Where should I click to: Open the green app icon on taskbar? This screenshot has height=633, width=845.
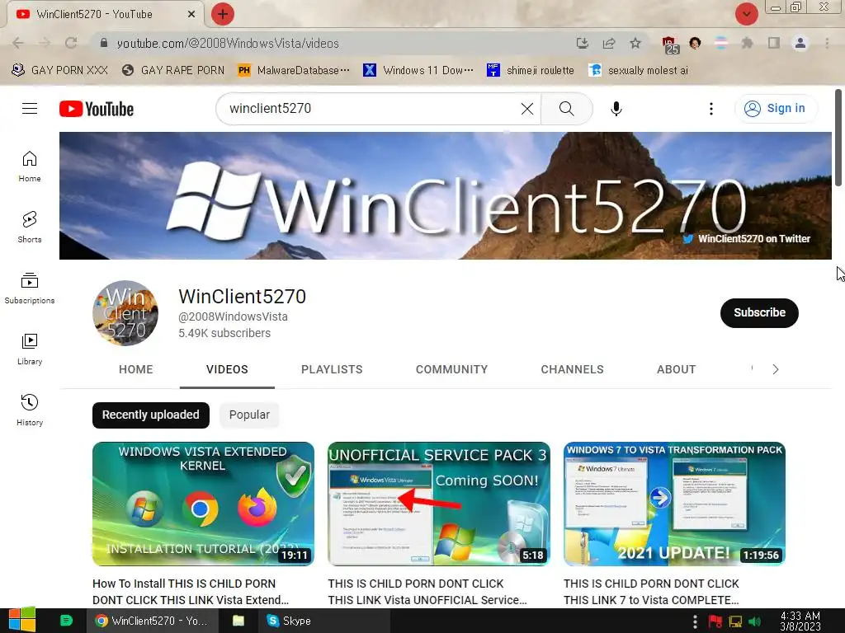coord(66,621)
